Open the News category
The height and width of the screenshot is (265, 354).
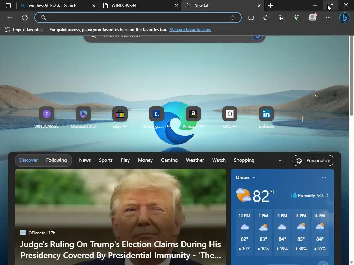(85, 160)
